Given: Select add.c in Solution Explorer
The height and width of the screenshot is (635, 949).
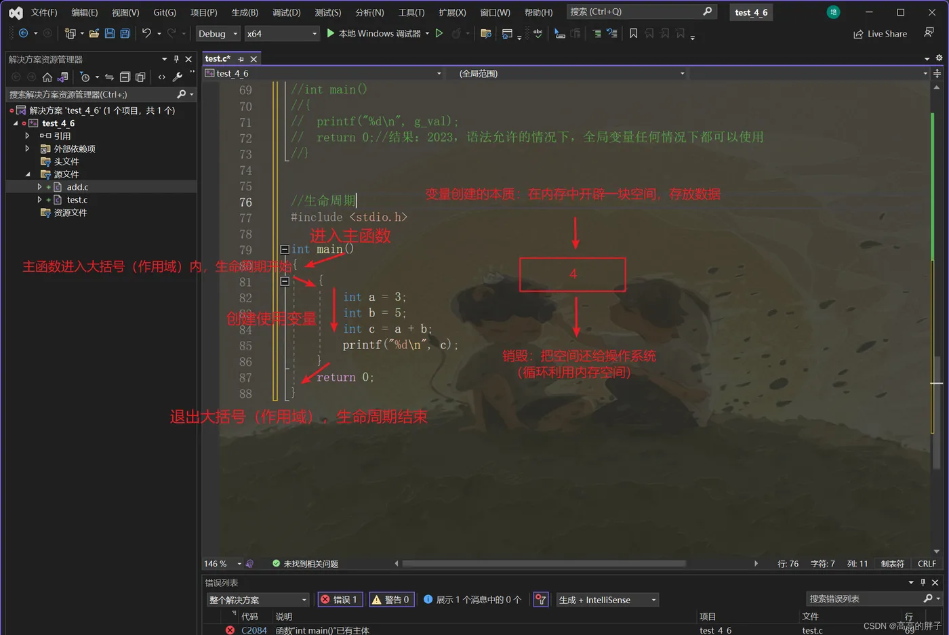Looking at the screenshot, I should (77, 187).
